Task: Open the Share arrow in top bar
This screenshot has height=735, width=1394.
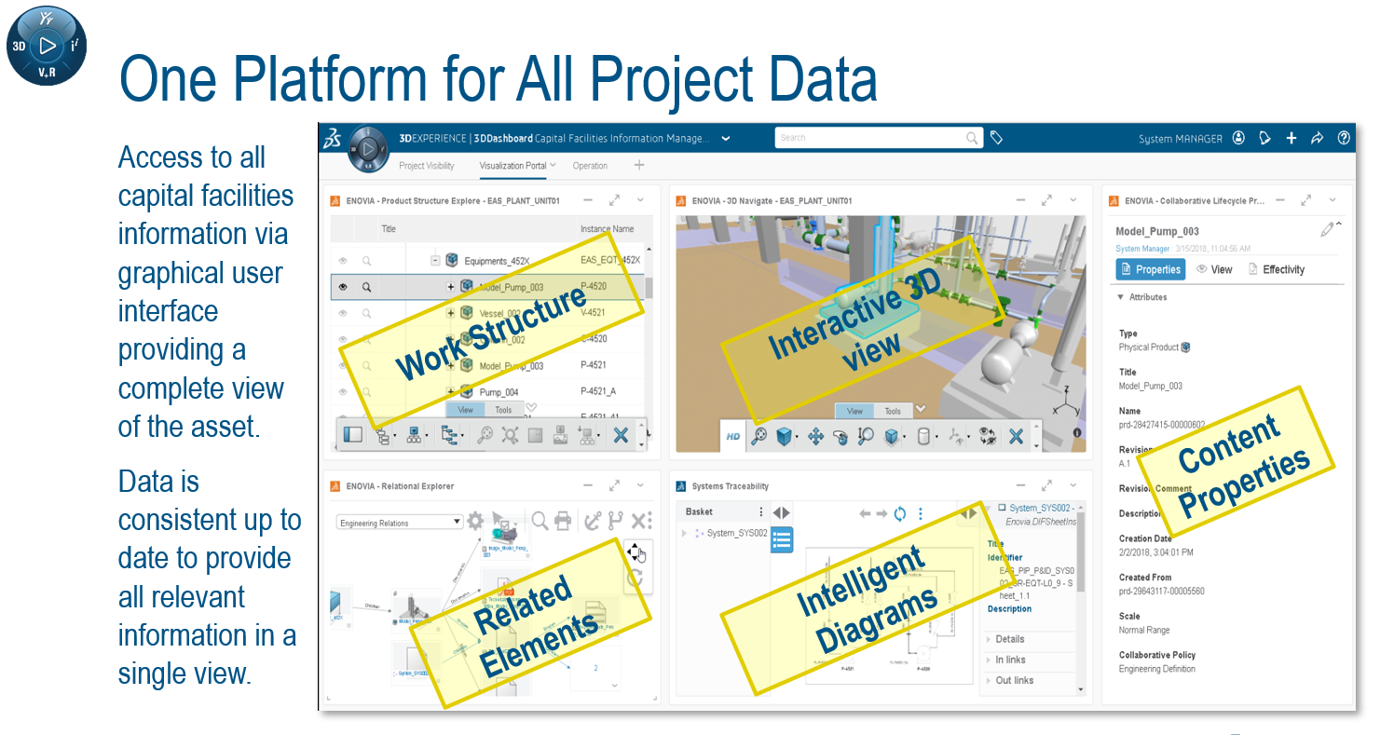Action: tap(1318, 138)
